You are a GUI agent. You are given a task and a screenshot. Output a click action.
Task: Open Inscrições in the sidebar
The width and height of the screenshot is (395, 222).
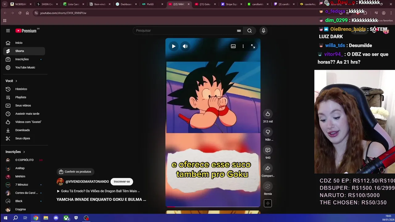click(24, 59)
